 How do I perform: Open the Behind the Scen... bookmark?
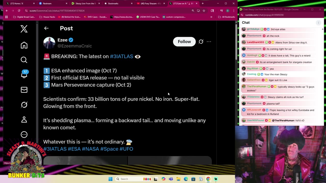[x=69, y=17]
